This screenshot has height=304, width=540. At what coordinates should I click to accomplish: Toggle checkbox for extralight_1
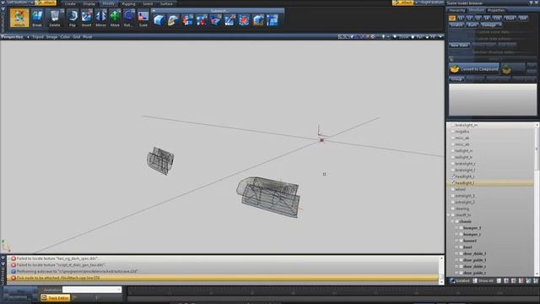[x=453, y=196]
